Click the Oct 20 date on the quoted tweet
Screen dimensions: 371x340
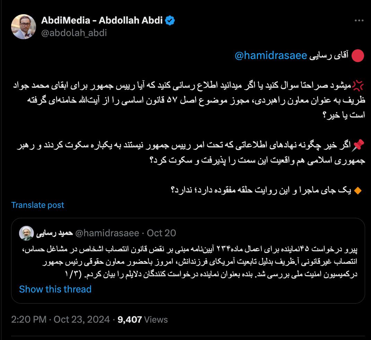pos(161,233)
